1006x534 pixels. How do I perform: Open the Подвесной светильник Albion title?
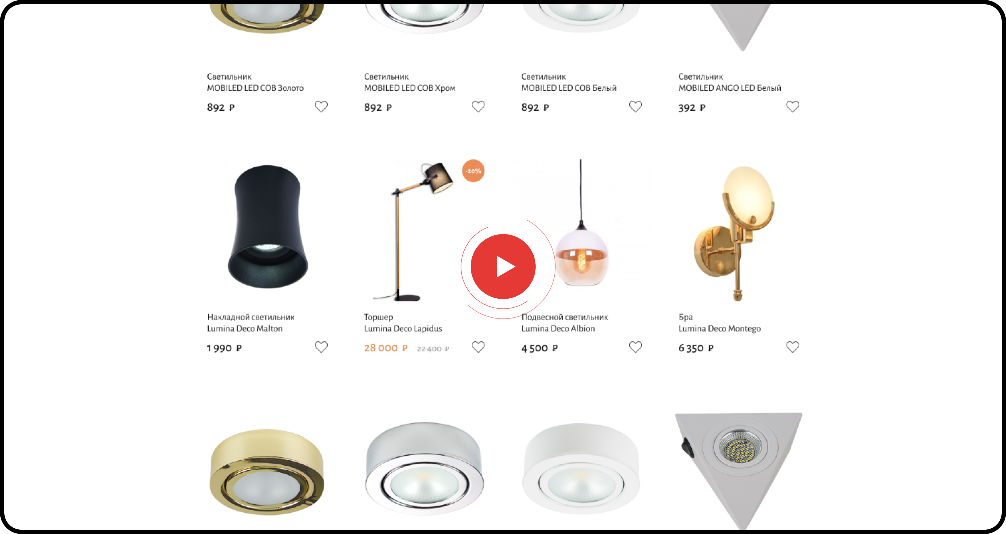pyautogui.click(x=565, y=323)
